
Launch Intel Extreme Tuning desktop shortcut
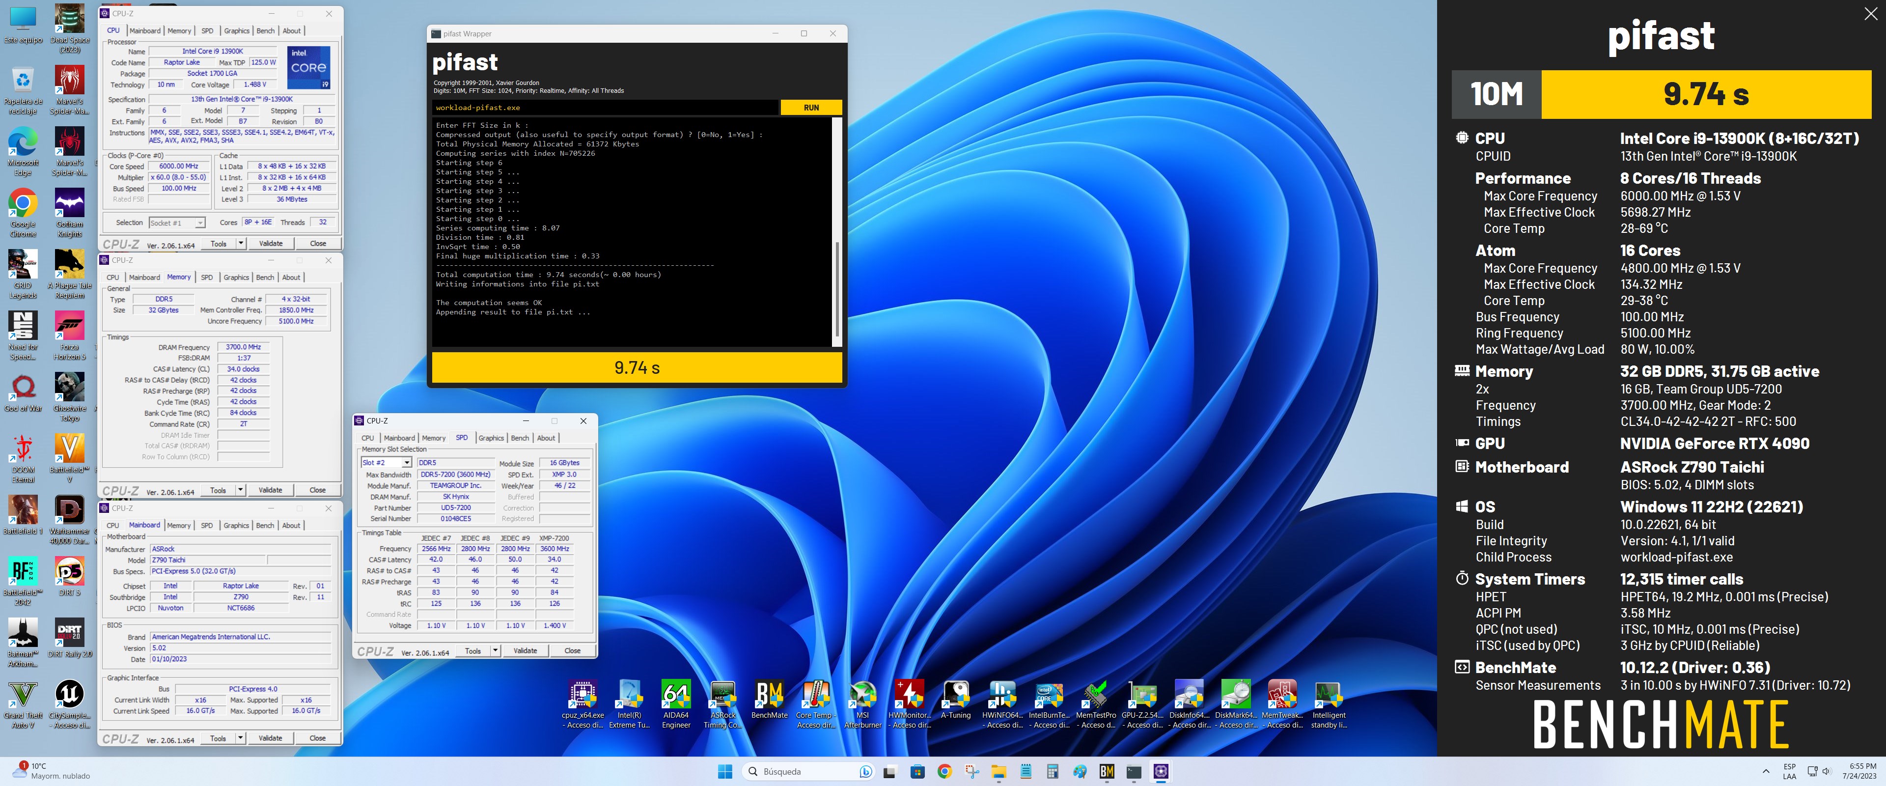coord(629,704)
